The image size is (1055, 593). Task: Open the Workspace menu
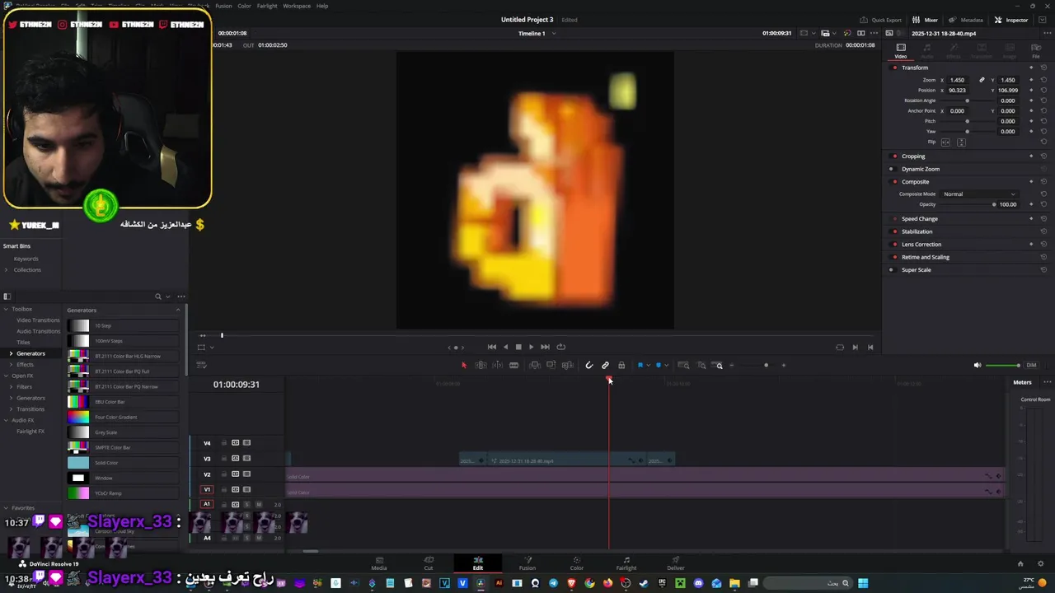(297, 6)
